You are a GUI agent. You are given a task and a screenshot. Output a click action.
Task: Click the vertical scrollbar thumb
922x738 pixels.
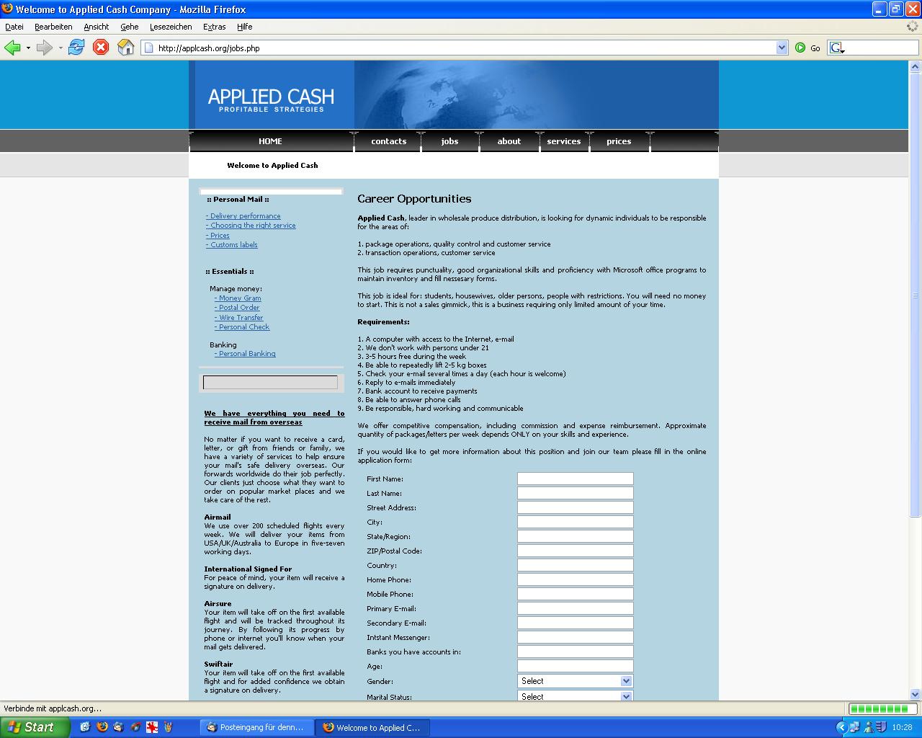click(x=916, y=295)
